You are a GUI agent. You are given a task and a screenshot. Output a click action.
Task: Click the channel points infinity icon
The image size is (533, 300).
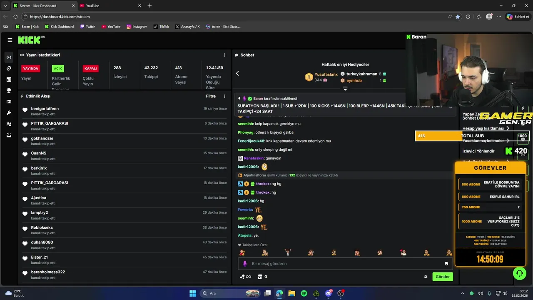(246, 277)
